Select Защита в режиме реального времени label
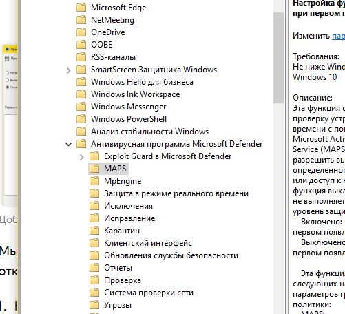The height and width of the screenshot is (314, 345). [x=176, y=193]
